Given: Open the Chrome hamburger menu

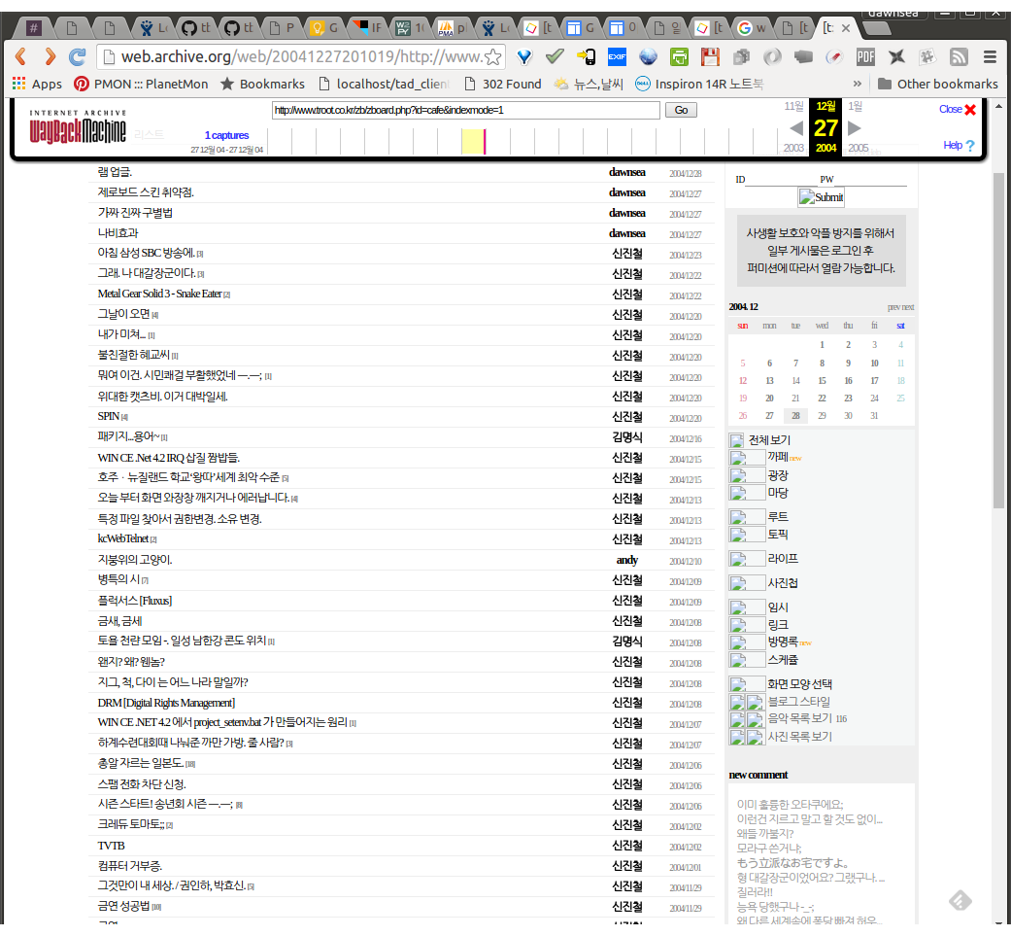Looking at the screenshot, I should tap(990, 56).
